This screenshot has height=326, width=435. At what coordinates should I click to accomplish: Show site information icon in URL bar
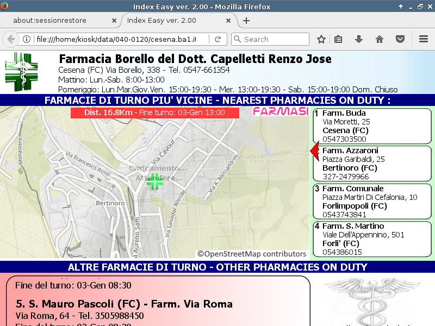(26, 39)
